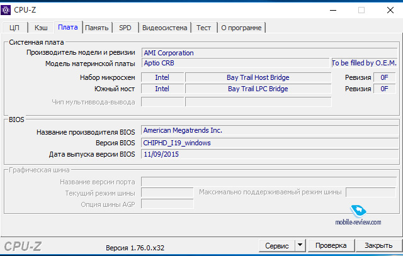Click Intel in the Набор микросхем row
Viewport: 403px width, 256px height.
pos(162,77)
